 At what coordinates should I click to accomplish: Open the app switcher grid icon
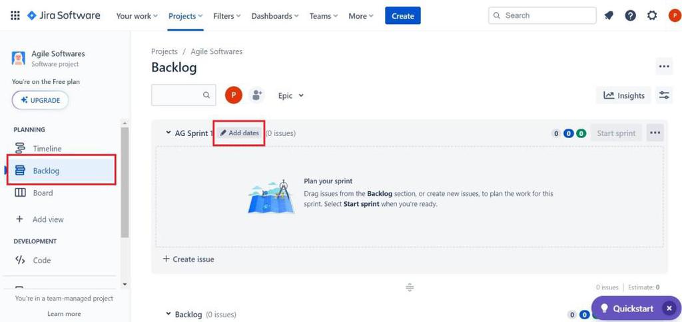[15, 15]
